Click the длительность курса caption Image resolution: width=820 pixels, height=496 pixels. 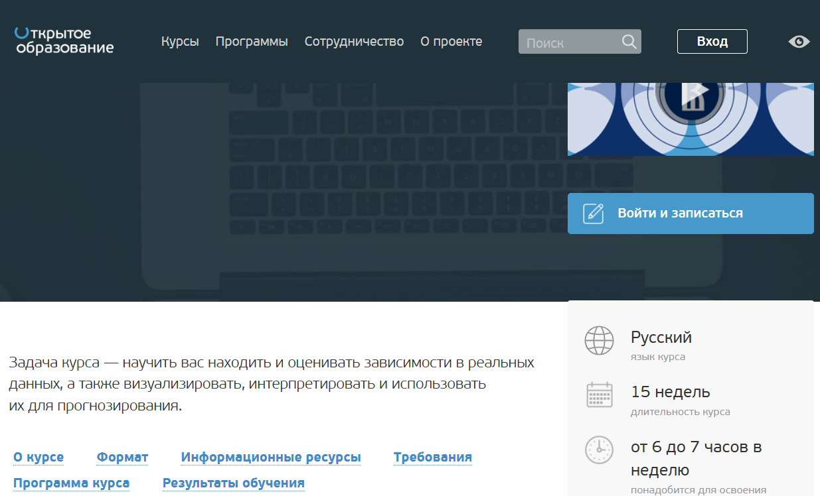point(681,412)
